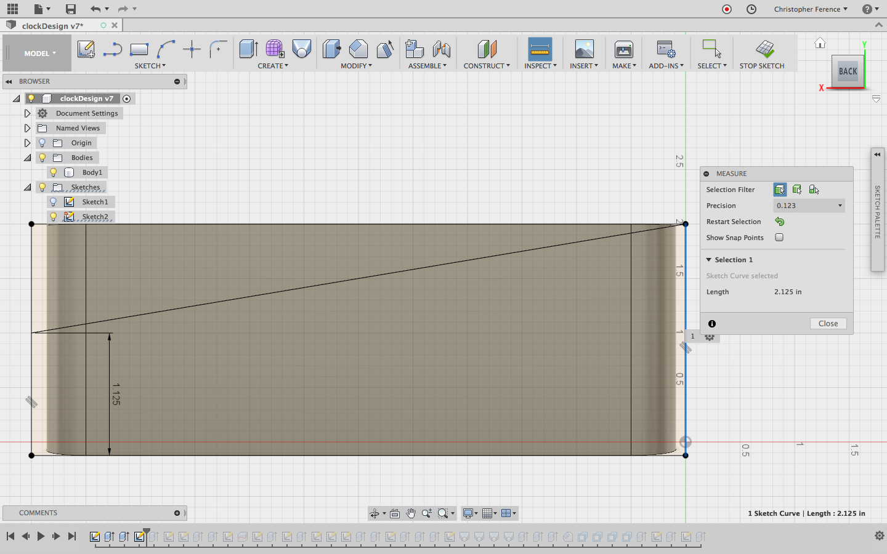Toggle Sketches folder visibility lightbulb
The width and height of the screenshot is (887, 554).
click(x=43, y=187)
